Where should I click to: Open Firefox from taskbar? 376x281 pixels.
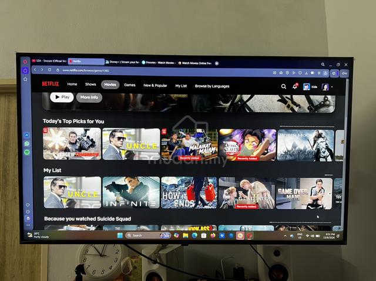pyautogui.click(x=213, y=236)
